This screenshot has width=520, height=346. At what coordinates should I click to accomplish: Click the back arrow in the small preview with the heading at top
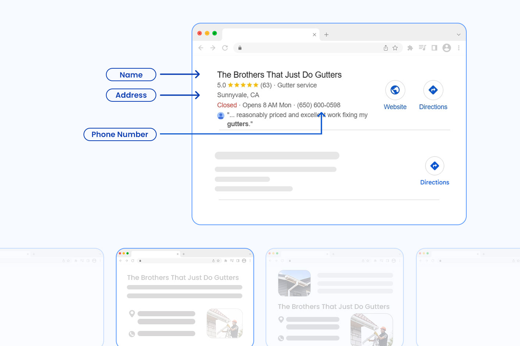(121, 261)
